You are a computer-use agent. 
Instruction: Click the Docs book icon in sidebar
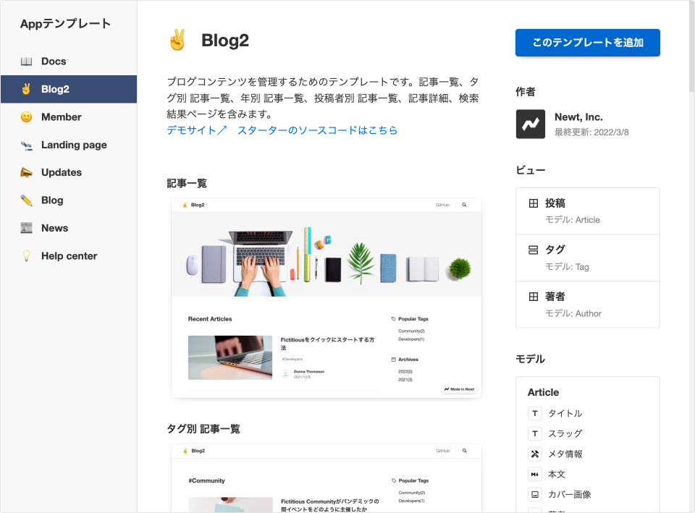(x=26, y=62)
